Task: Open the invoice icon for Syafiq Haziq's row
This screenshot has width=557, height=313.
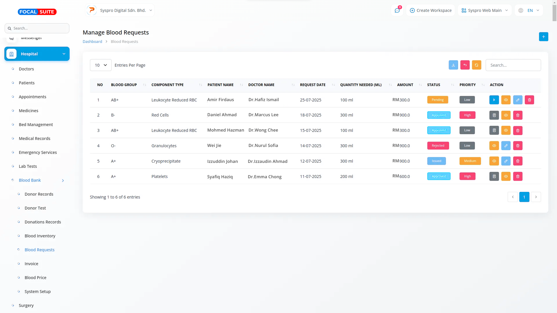Action: click(494, 176)
